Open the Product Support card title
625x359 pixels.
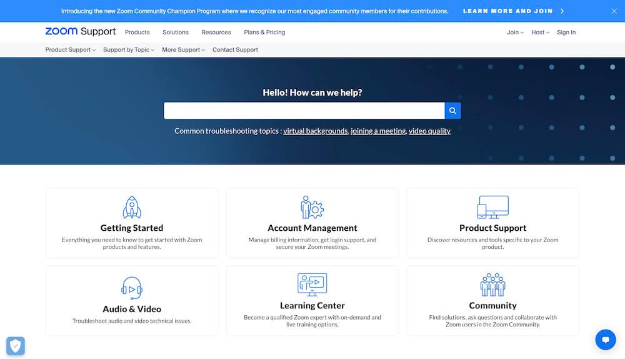(x=493, y=228)
